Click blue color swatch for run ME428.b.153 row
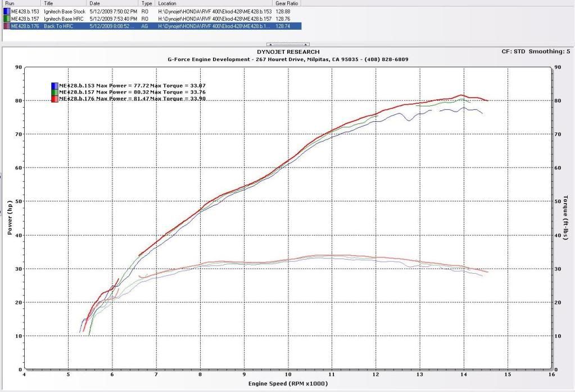The width and height of the screenshot is (575, 392). 7,12
